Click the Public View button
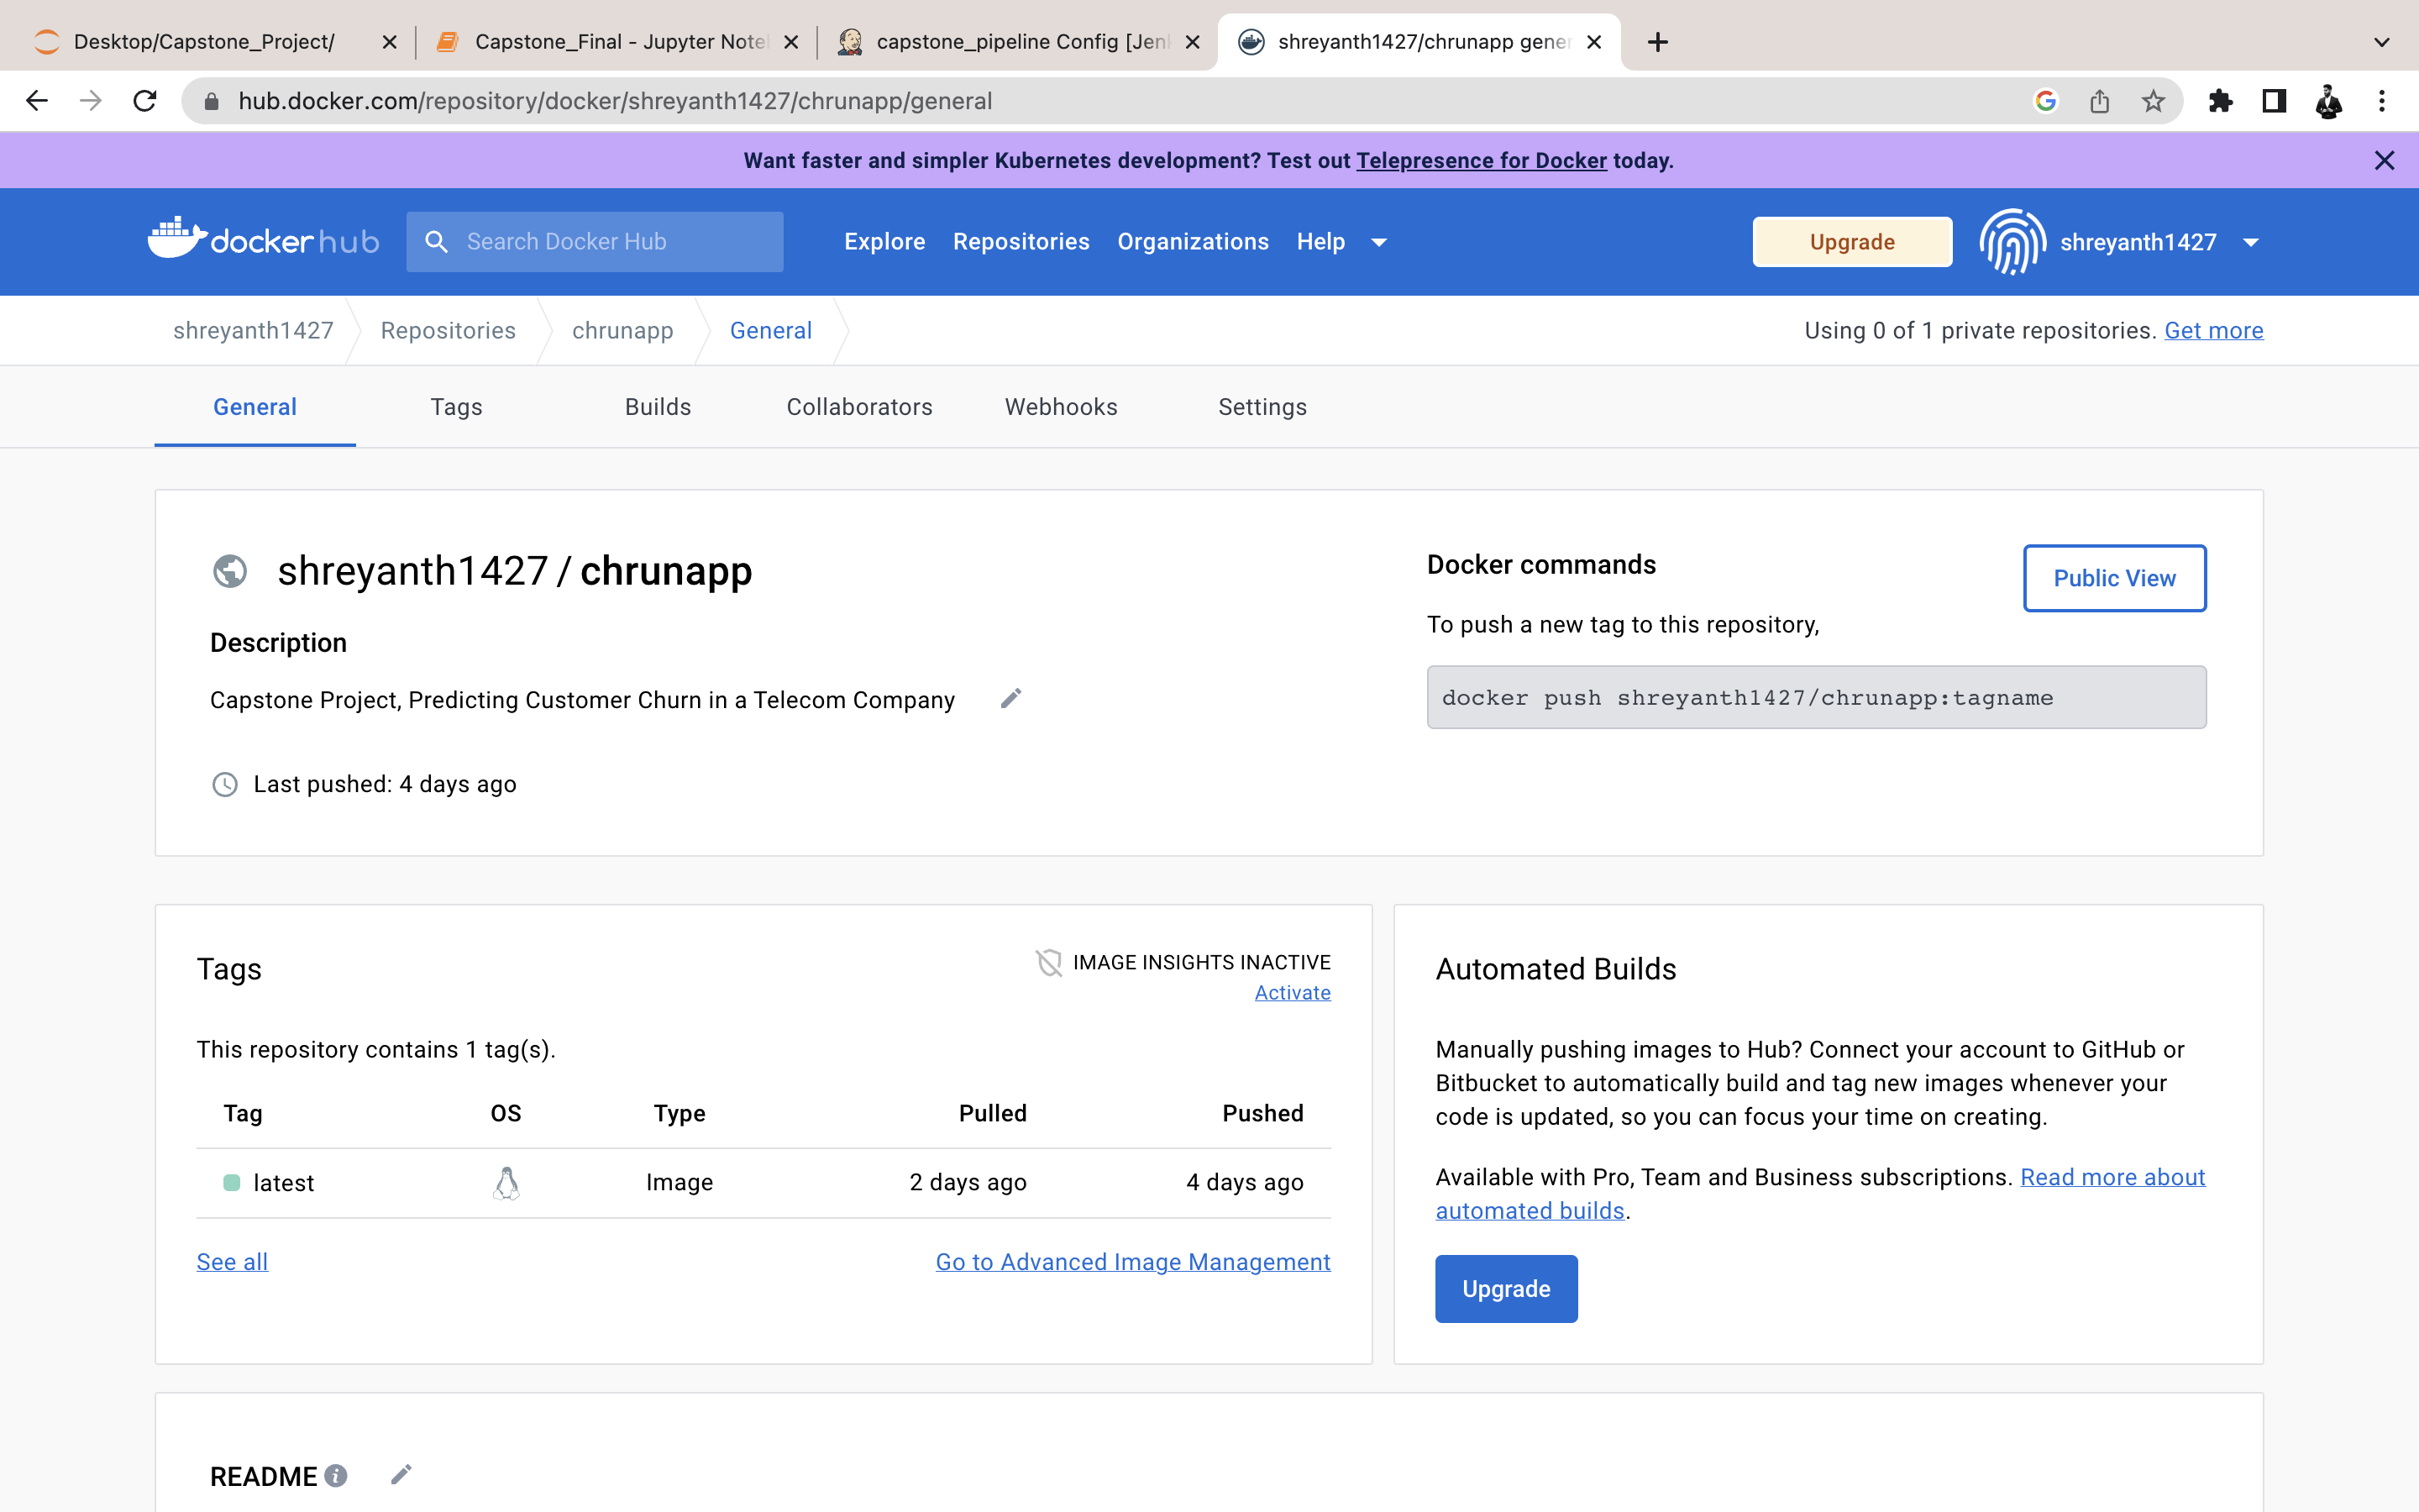This screenshot has width=2419, height=1512. coord(2113,578)
